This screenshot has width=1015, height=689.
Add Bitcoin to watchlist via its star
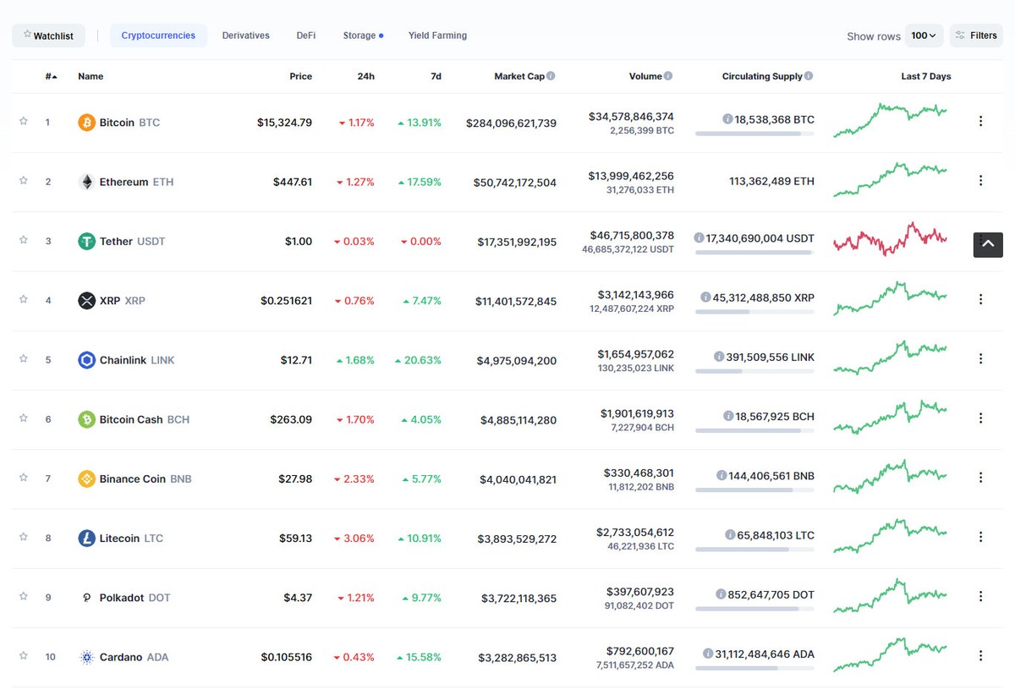tap(24, 122)
